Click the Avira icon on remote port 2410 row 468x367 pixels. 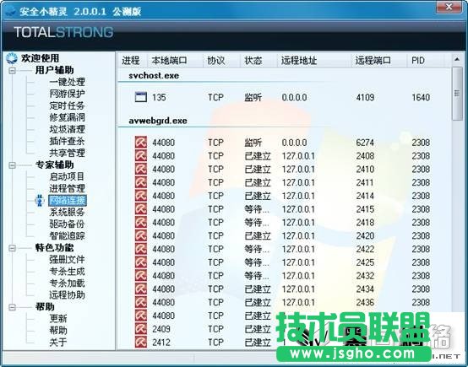141,169
